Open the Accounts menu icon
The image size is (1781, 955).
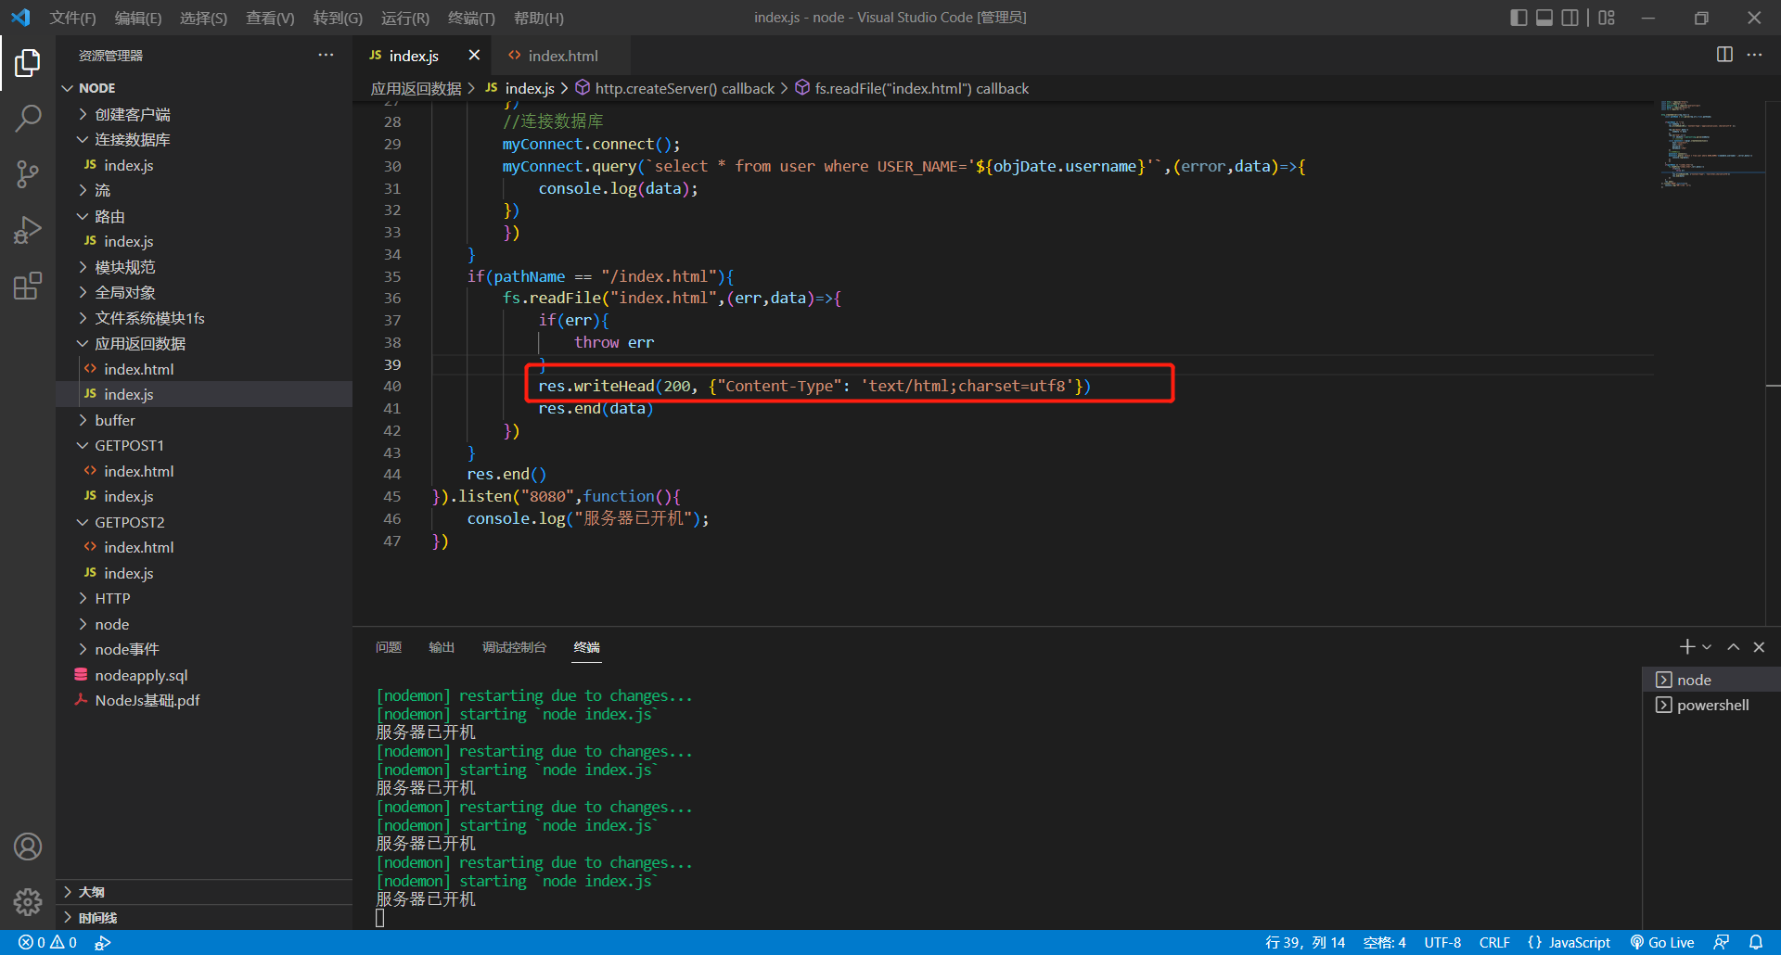tap(28, 847)
